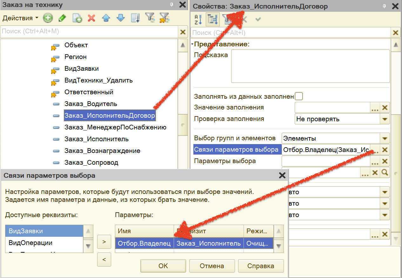Click the 'Подсказка' text field
The image size is (402, 278).
(x=310, y=66)
